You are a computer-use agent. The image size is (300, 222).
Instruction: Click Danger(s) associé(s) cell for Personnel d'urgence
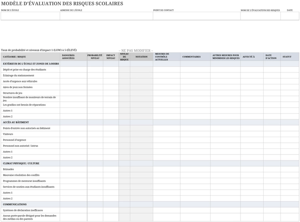click(x=73, y=140)
